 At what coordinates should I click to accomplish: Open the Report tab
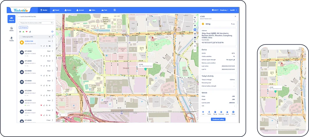click(x=56, y=10)
